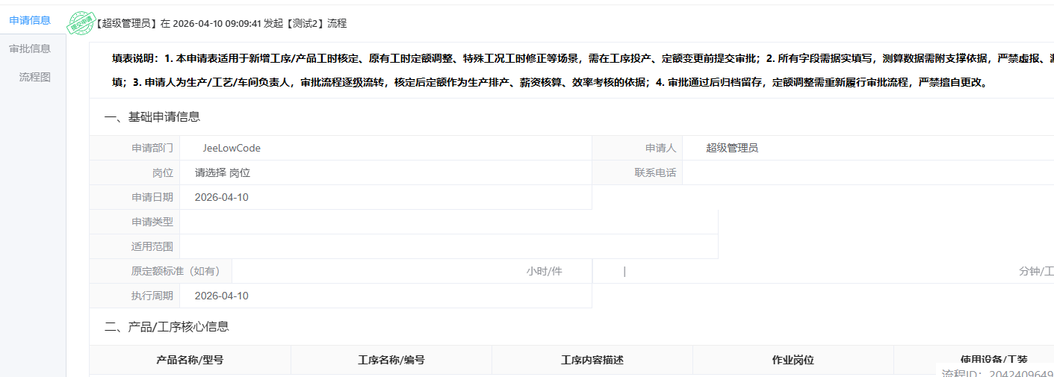Click the 作业岗位 column header
The height and width of the screenshot is (377, 1054).
click(x=793, y=360)
